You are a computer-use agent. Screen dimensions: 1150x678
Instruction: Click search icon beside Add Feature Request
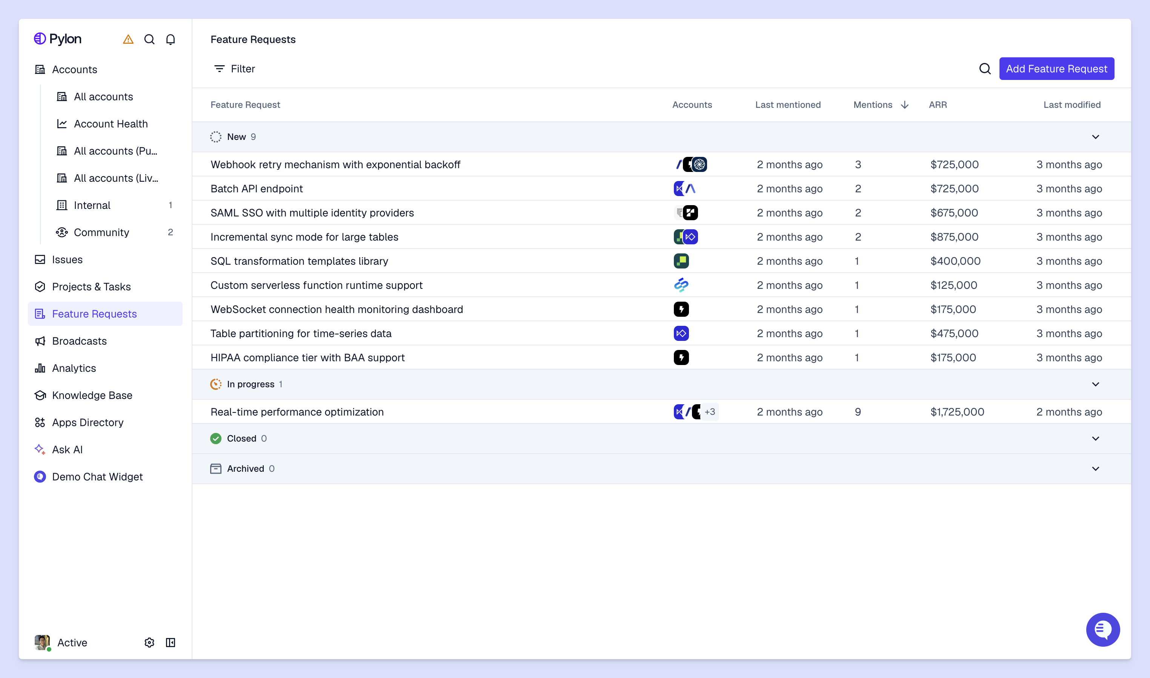(x=985, y=69)
